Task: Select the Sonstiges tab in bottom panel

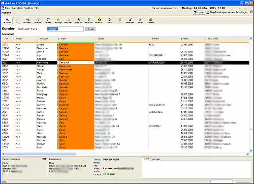Action: click(156, 159)
